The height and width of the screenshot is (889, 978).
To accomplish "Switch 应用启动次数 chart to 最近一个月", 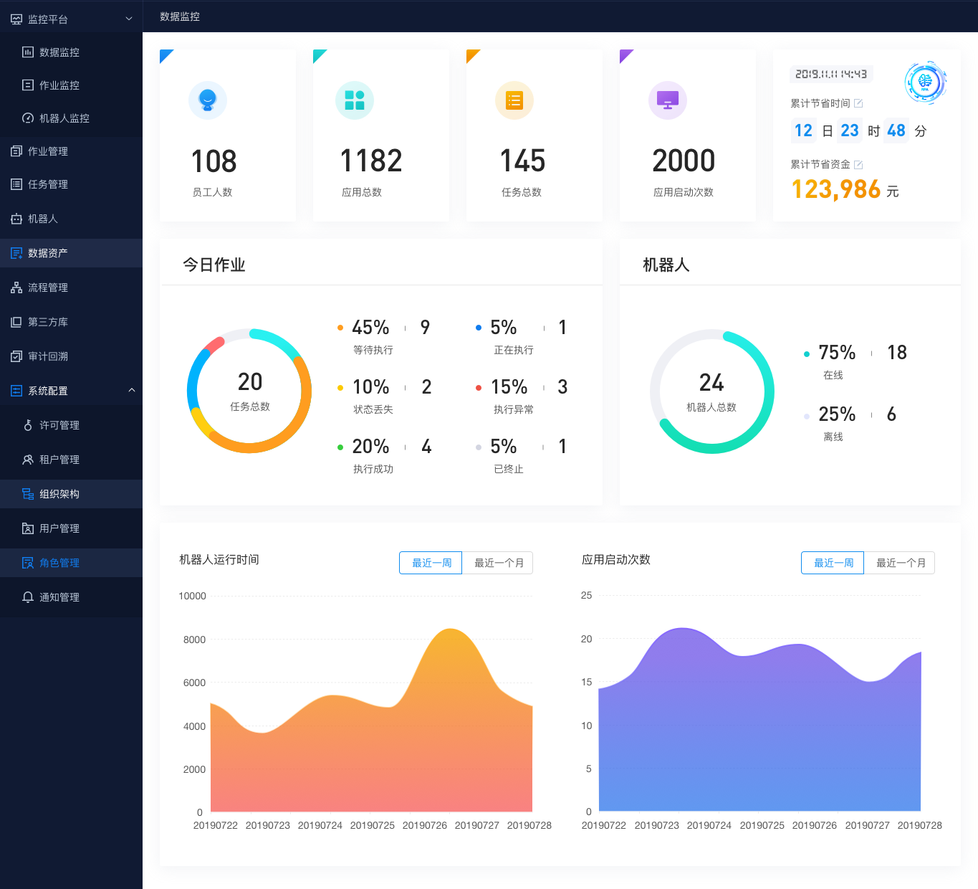I will coord(900,563).
